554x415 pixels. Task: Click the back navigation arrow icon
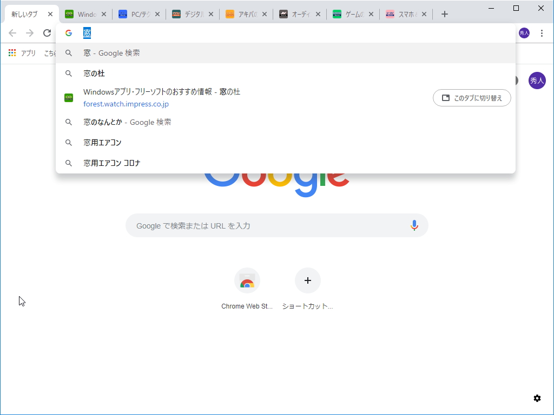(x=12, y=33)
